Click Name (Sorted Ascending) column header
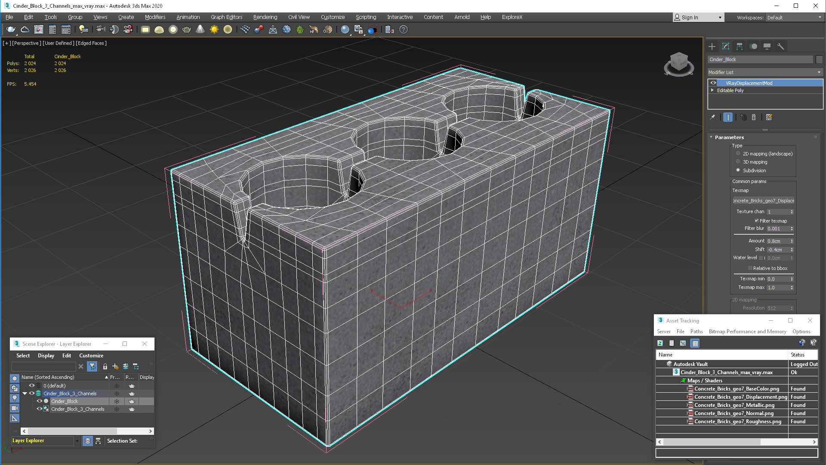 (65, 377)
